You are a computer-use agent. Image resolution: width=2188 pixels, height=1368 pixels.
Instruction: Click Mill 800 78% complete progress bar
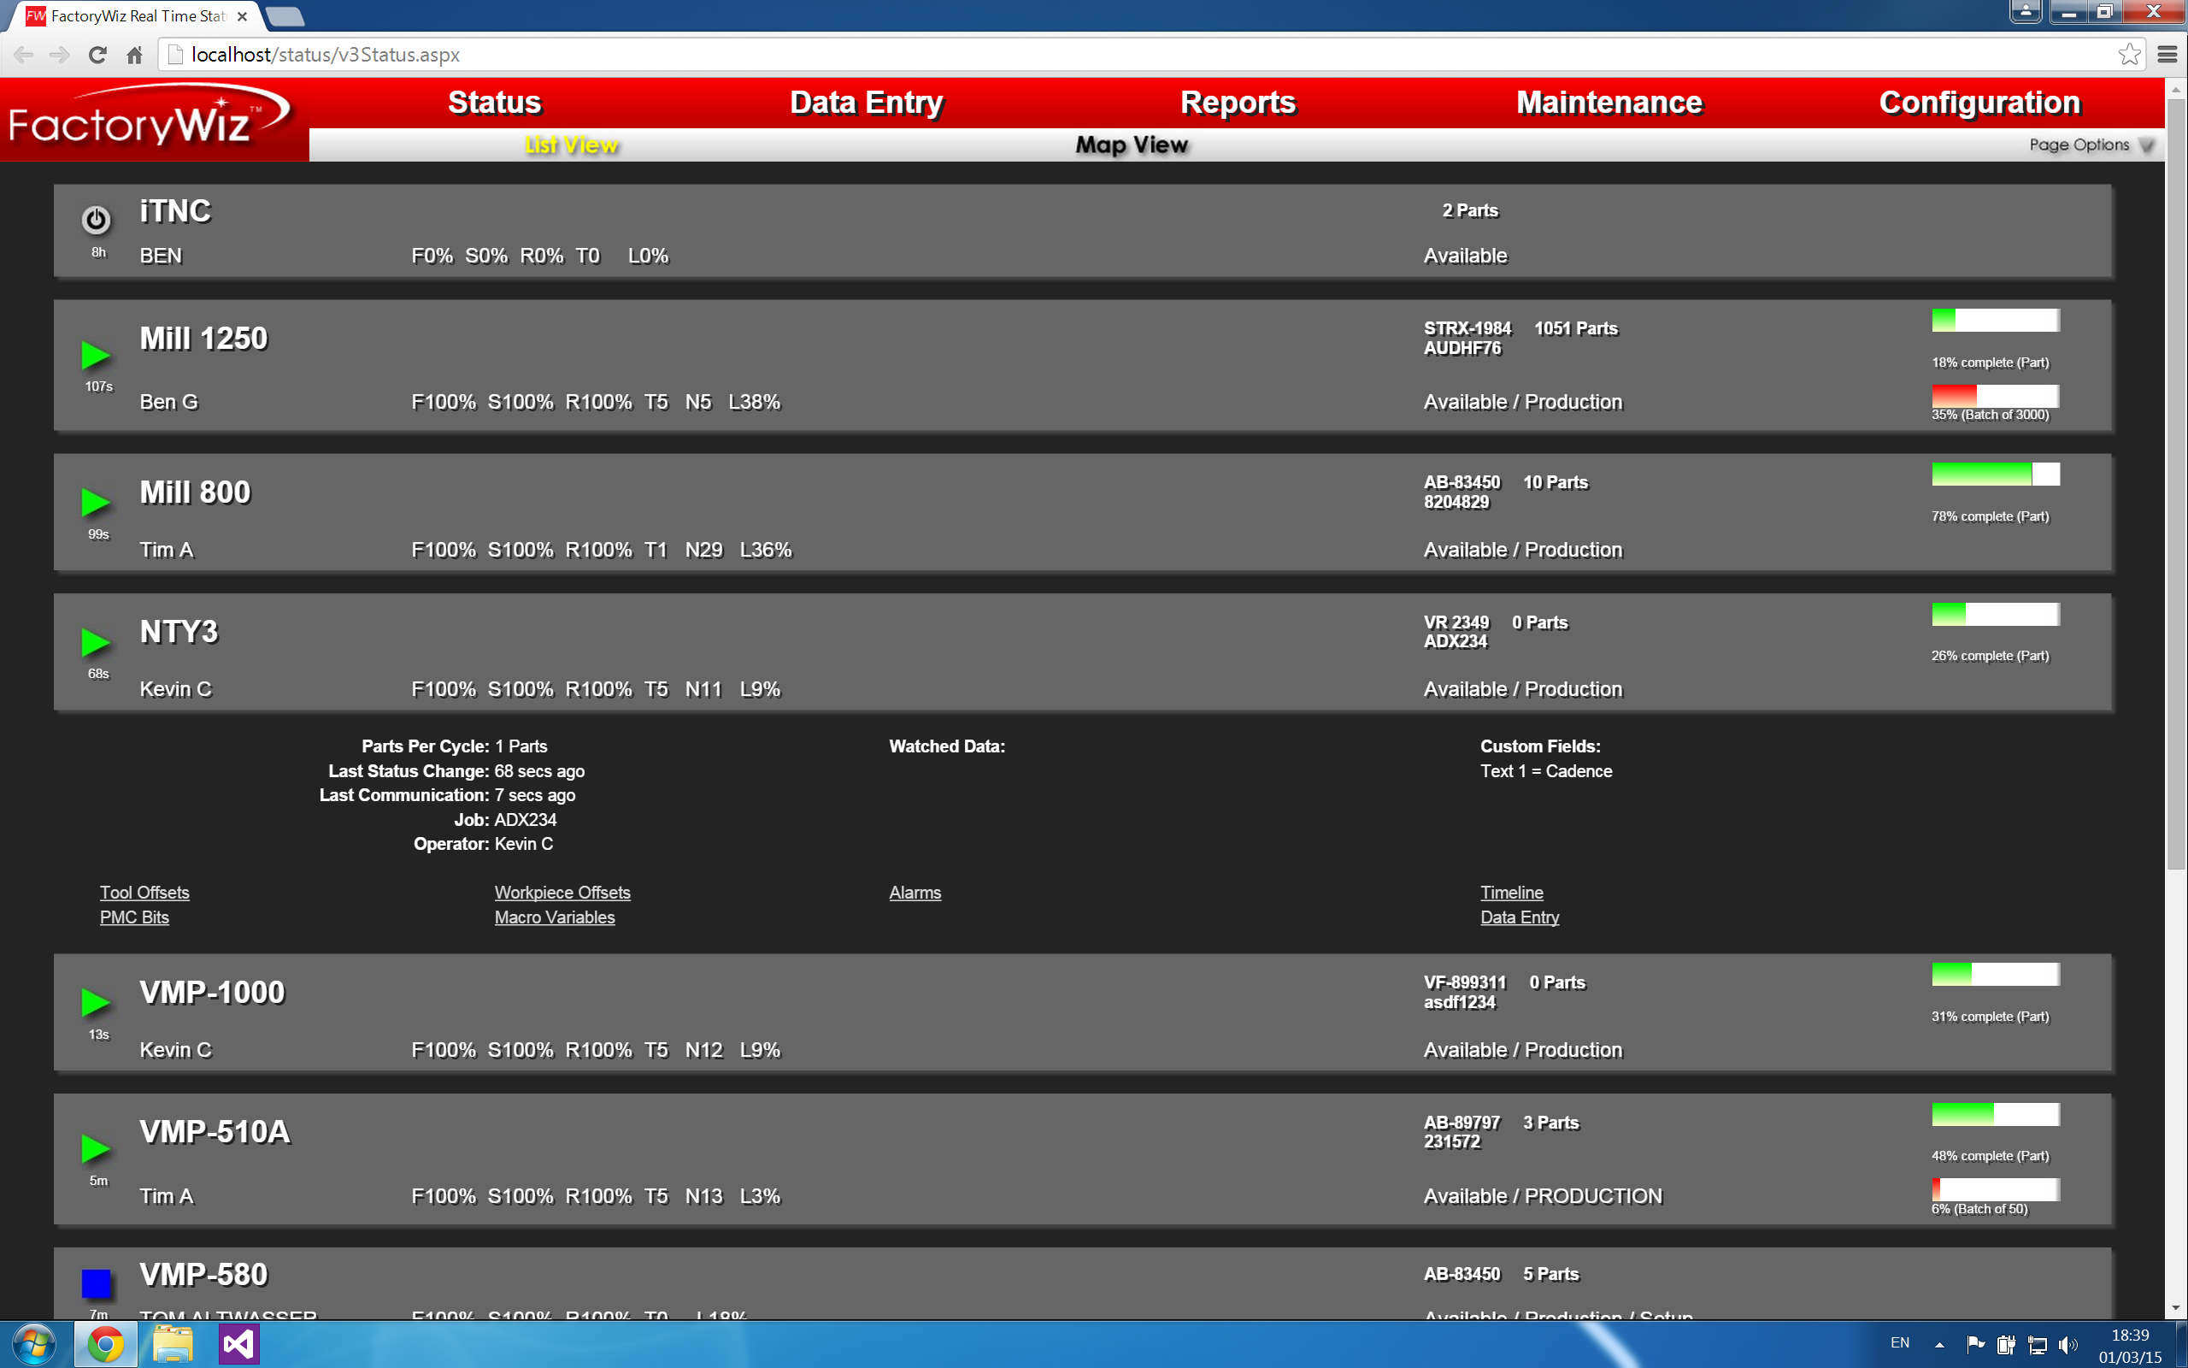tap(1996, 474)
